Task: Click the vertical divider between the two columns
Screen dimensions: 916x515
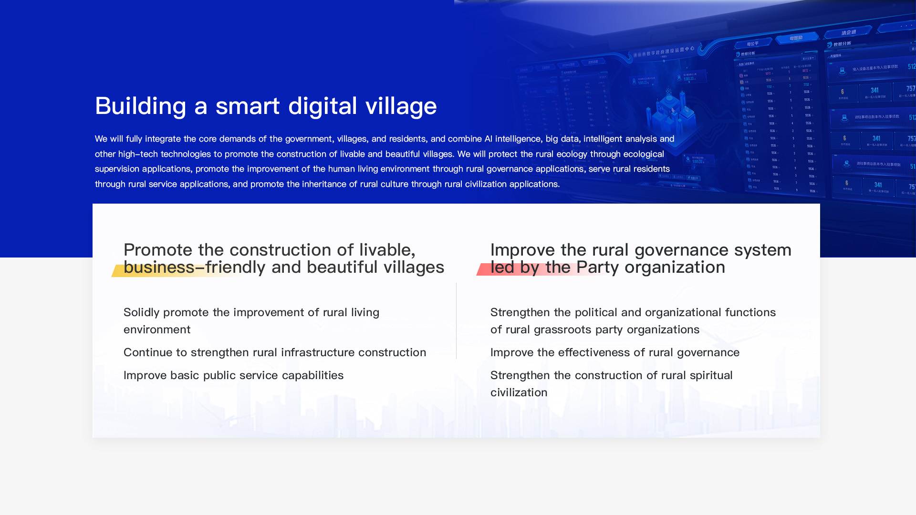Action: coord(456,320)
